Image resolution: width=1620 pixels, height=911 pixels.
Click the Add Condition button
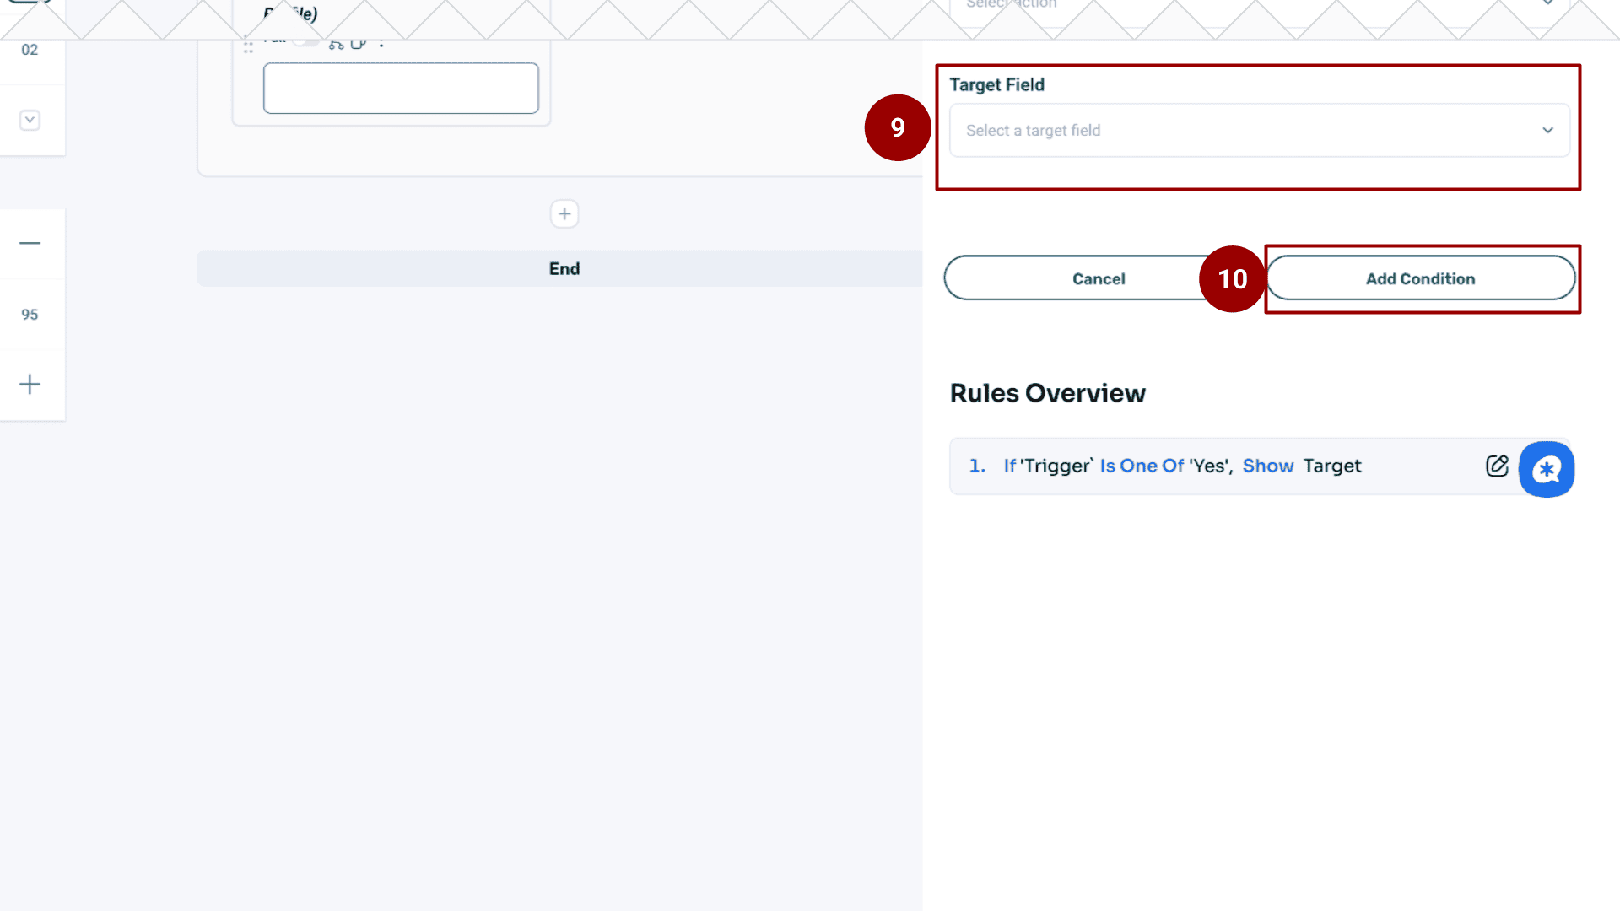click(x=1420, y=278)
